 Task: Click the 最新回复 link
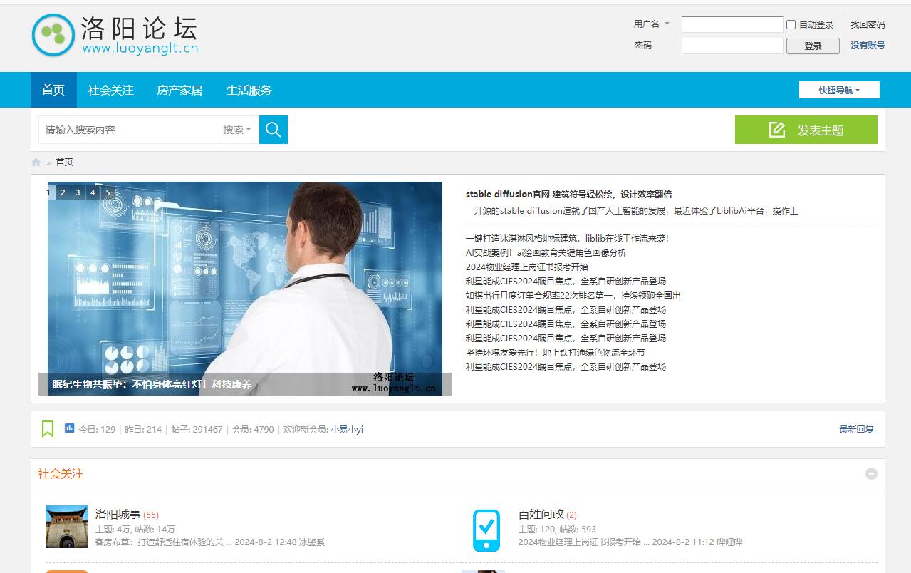856,429
